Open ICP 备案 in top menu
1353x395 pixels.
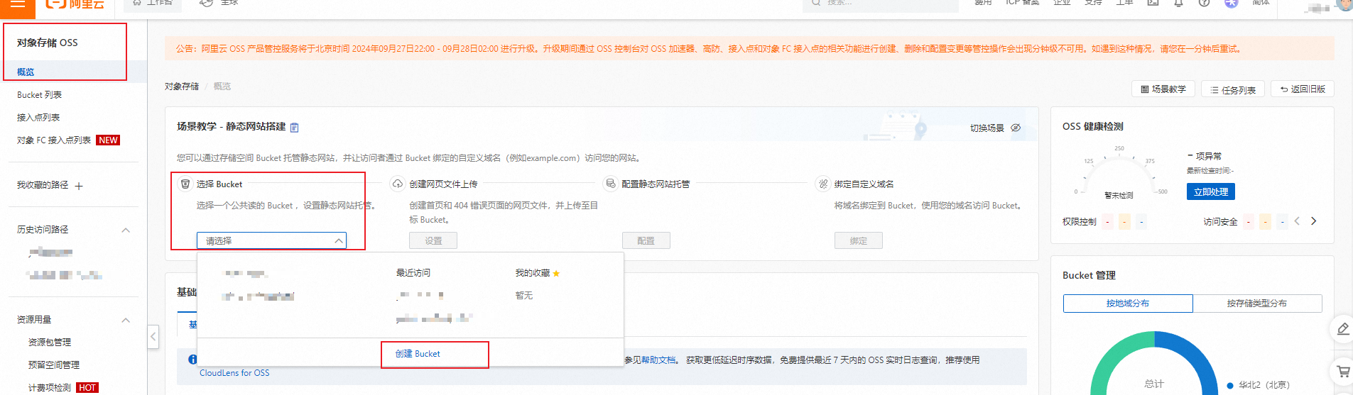[1023, 3]
